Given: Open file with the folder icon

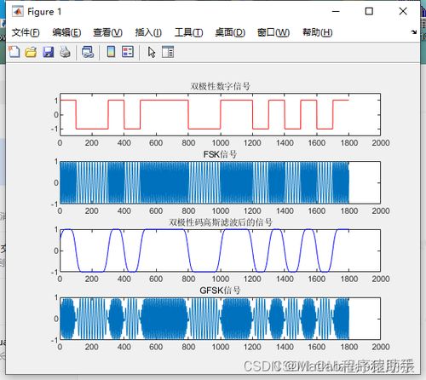Looking at the screenshot, I should pyautogui.click(x=31, y=52).
